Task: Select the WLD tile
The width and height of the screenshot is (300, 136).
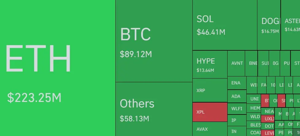Action: click(254, 117)
